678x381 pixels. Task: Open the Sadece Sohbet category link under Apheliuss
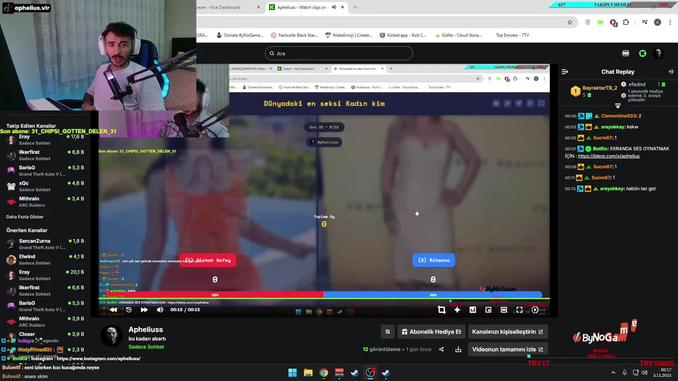pos(146,347)
